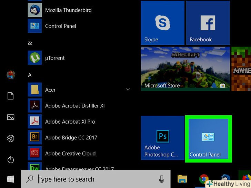Open the Control Panel tile
This screenshot has width=251, height=188.
pos(208,139)
